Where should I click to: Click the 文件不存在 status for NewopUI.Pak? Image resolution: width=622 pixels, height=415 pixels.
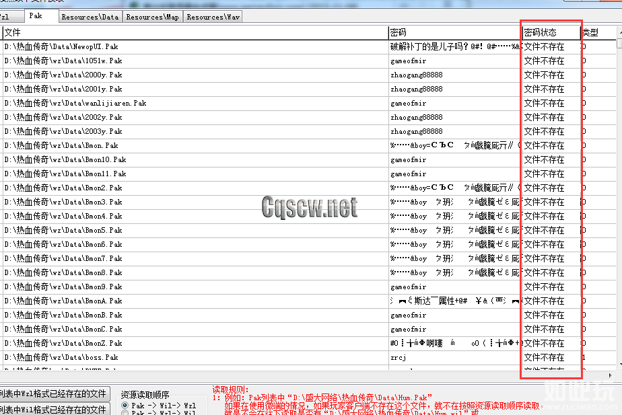(x=544, y=47)
